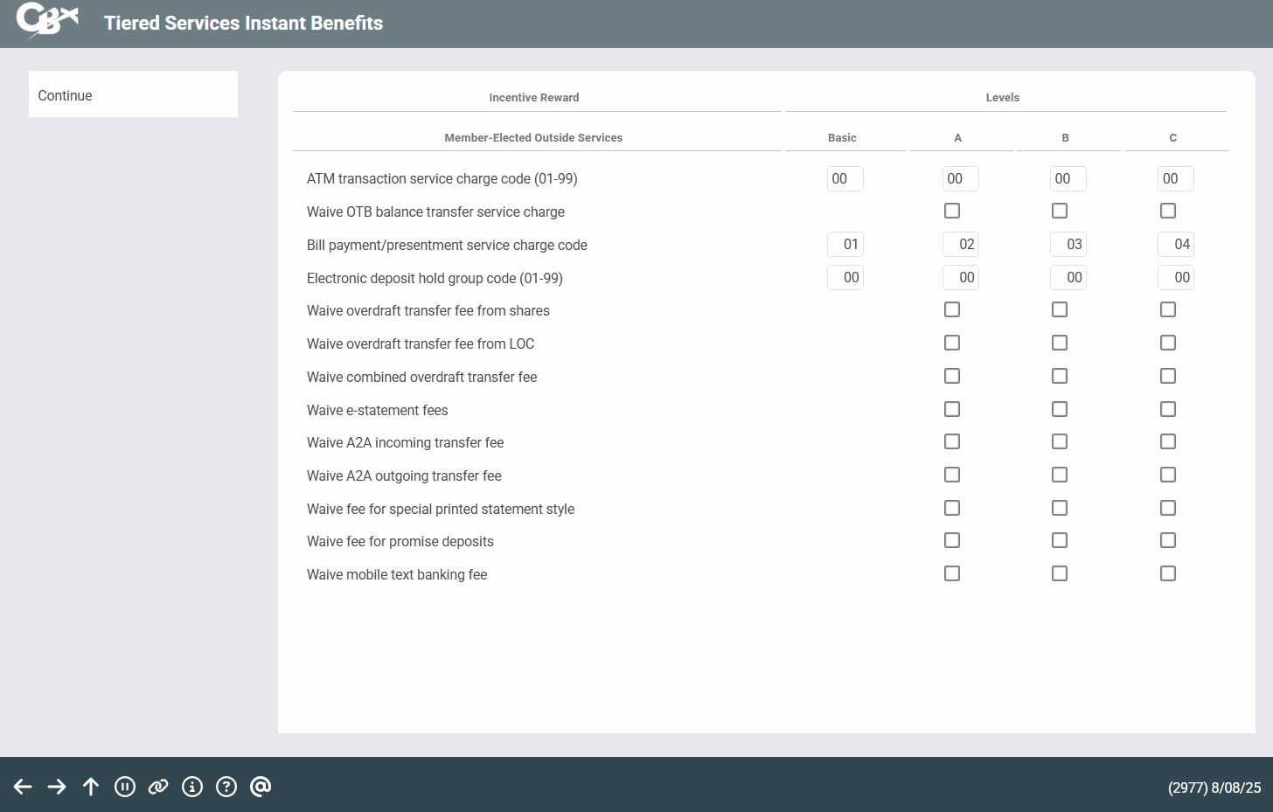
Task: Click Bill payment charge code level A field
Action: [960, 244]
